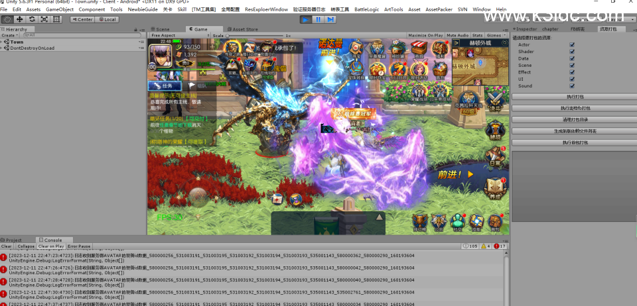Viewport: 637px width, 306px height.
Task: Switch to the chapter tab
Action: click(550, 28)
